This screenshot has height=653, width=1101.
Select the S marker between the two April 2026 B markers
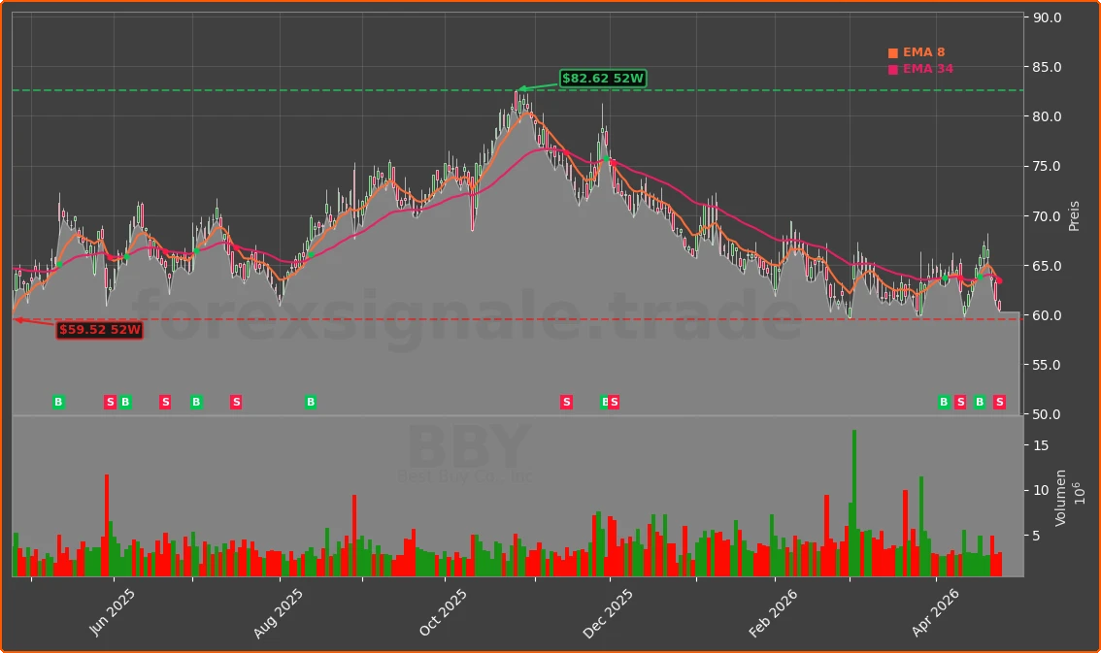(x=960, y=402)
